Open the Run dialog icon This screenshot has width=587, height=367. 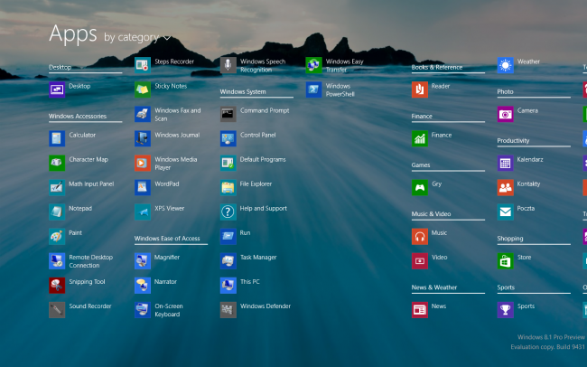tap(228, 237)
